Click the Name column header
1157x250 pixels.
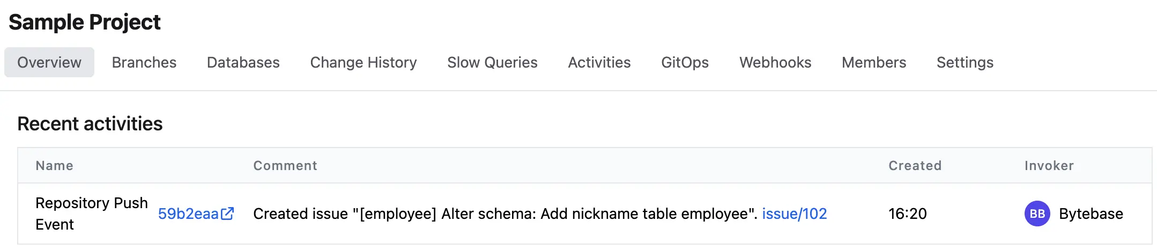54,166
